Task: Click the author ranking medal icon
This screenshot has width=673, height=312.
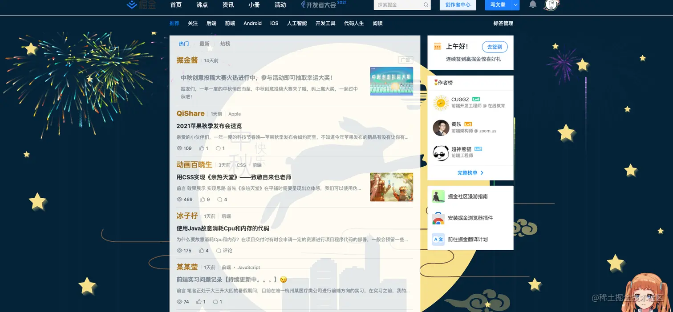Action: tap(436, 83)
